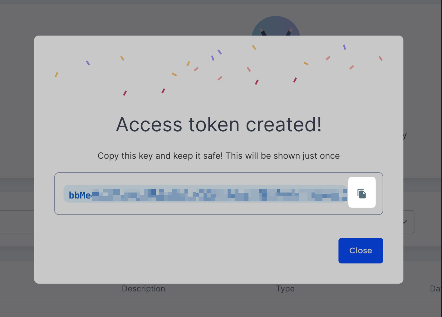
Task: Click the 'Copy this key and keep it safe' message
Action: pyautogui.click(x=219, y=156)
